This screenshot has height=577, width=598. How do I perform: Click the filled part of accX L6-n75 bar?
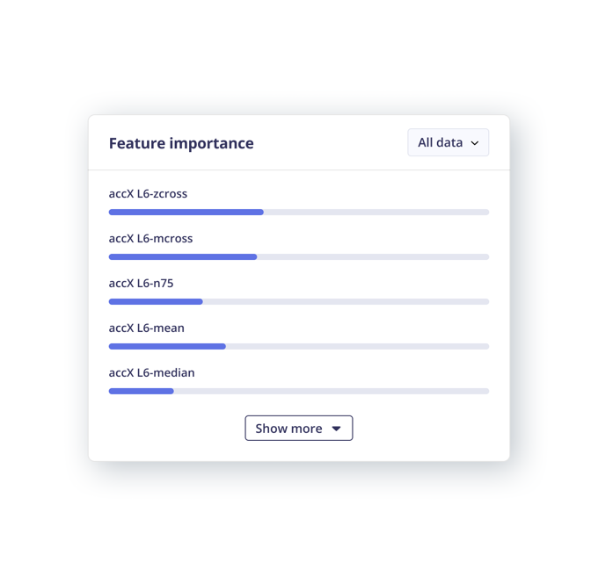pyautogui.click(x=156, y=301)
